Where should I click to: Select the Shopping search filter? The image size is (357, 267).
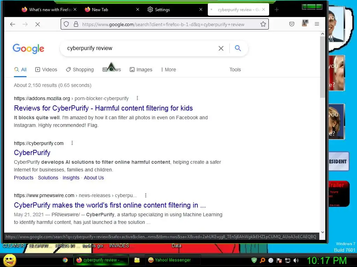pos(80,70)
